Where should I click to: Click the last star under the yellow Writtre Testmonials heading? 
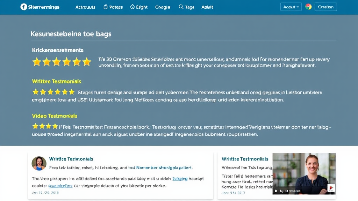pyautogui.click(x=72, y=92)
